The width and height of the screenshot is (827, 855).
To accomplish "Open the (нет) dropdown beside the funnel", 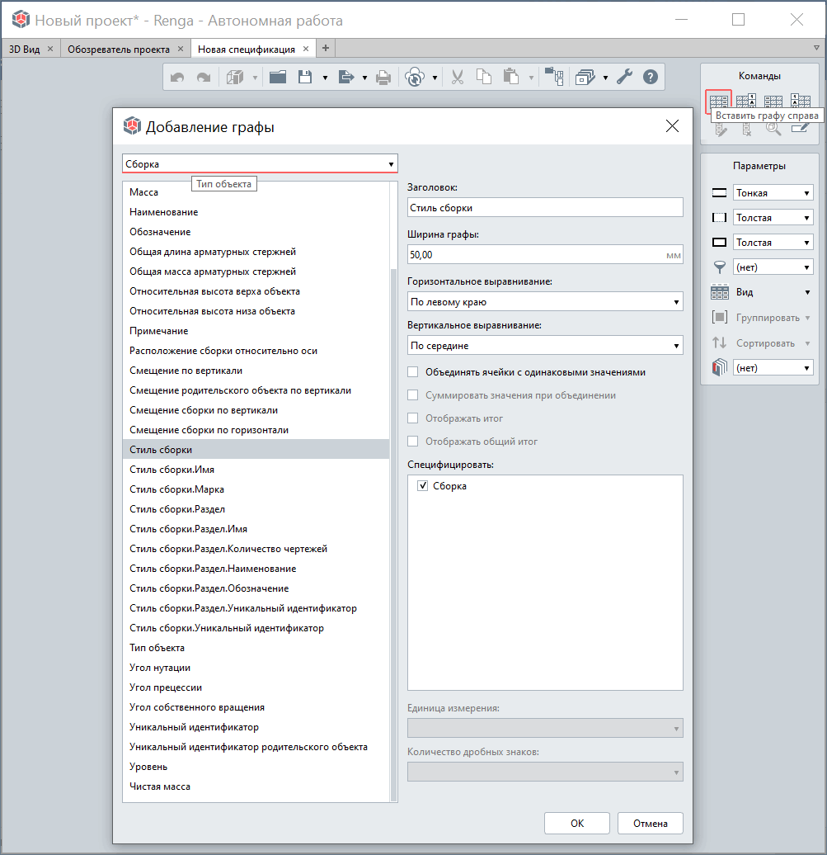I will pos(773,267).
